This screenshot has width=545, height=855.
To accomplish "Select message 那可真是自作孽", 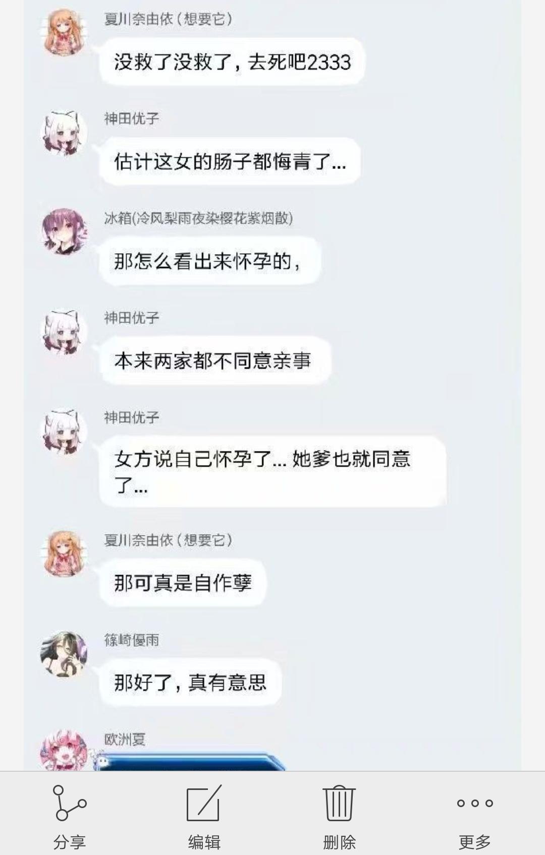I will pyautogui.click(x=183, y=583).
